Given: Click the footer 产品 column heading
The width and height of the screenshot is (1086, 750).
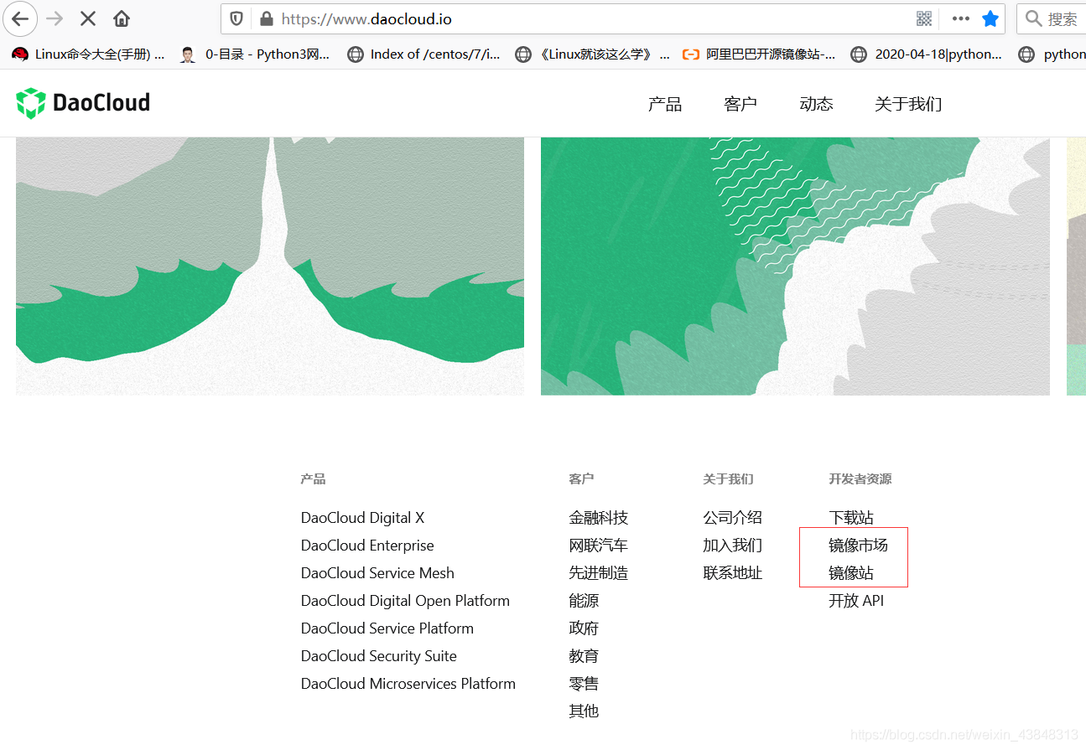Looking at the screenshot, I should click(313, 479).
